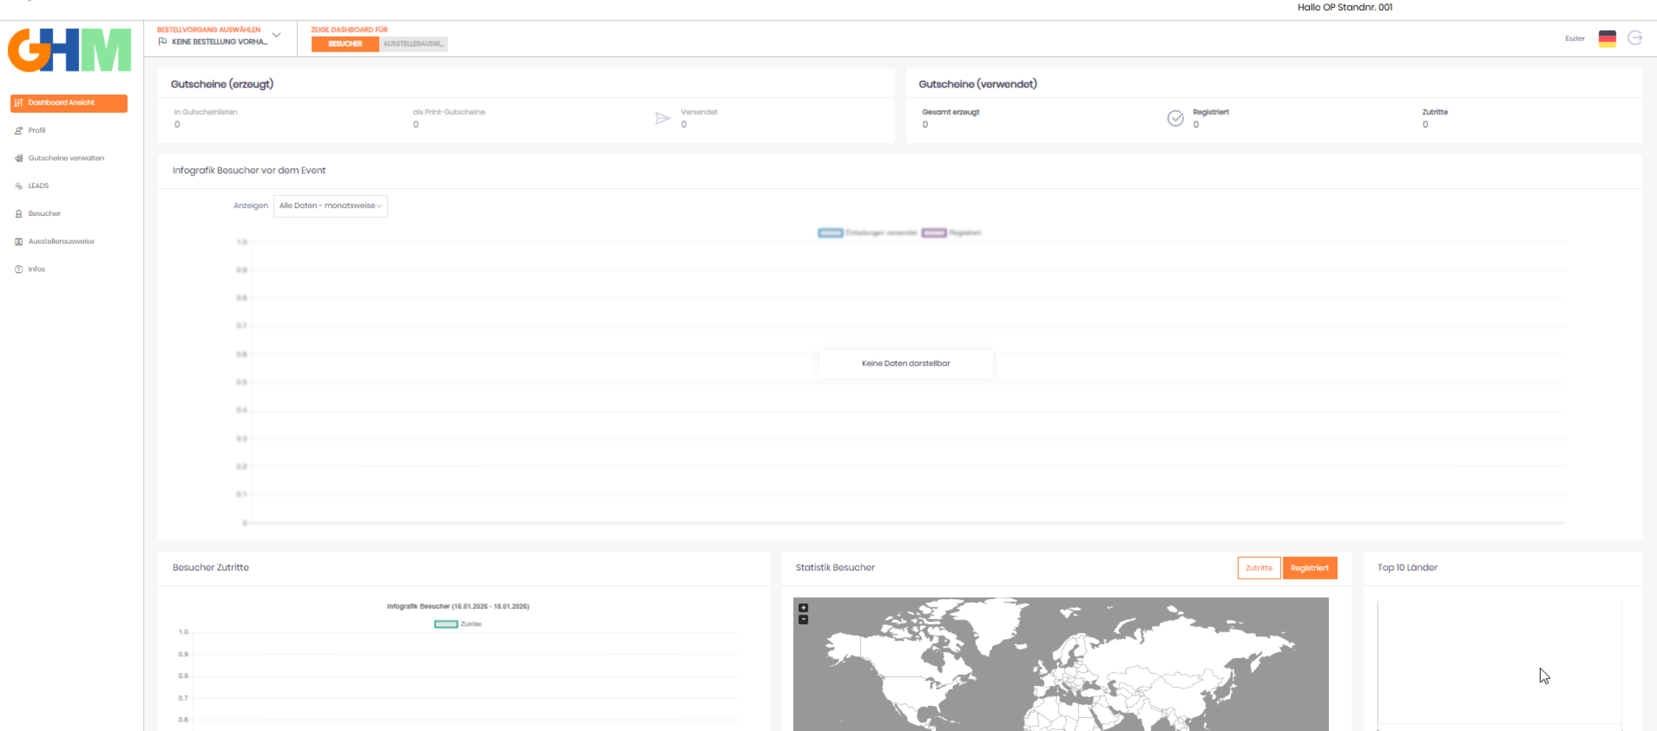This screenshot has height=731, width=1657.
Task: Open the Profil page
Action: pos(36,130)
